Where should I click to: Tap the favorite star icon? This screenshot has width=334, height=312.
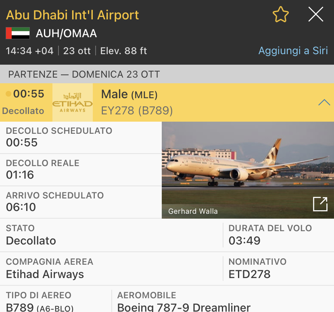(281, 15)
